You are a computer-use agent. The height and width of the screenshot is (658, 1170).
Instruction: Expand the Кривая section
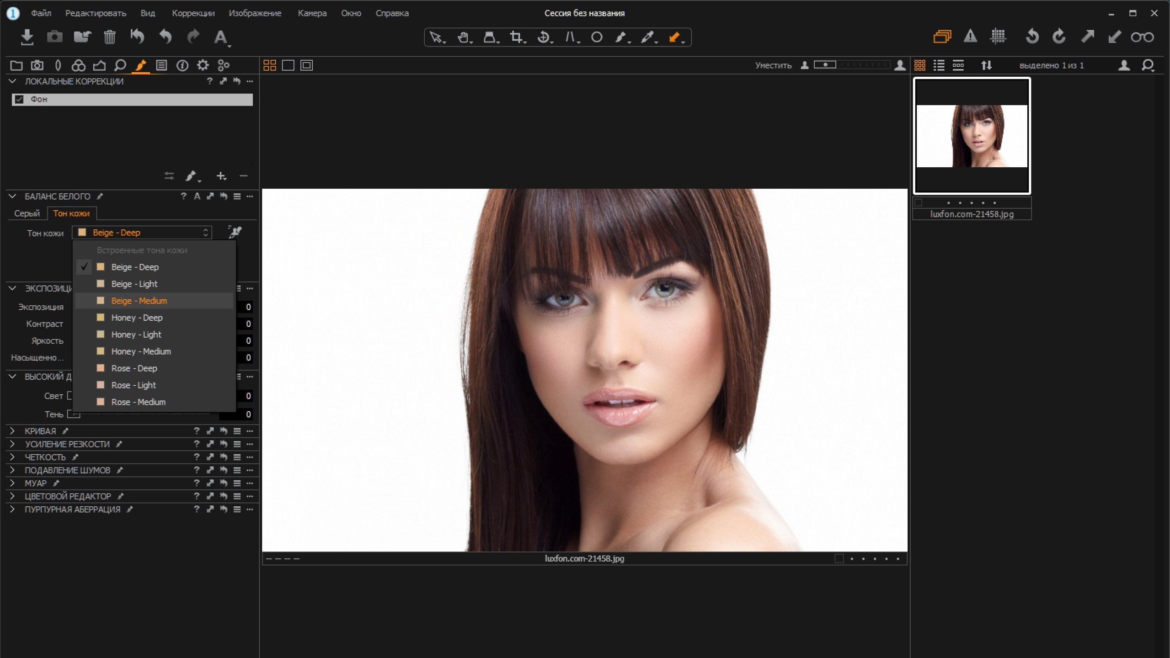coord(12,430)
